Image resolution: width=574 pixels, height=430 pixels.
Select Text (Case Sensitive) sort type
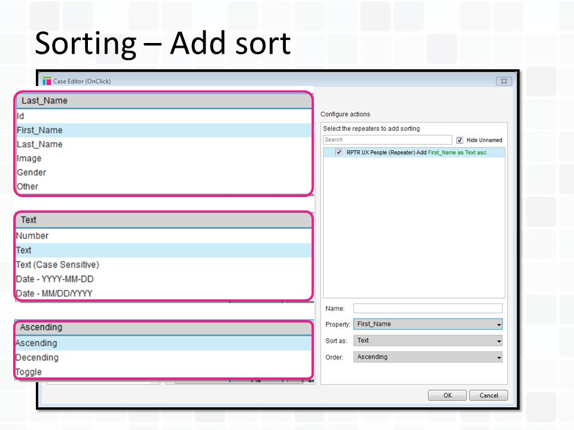tap(164, 265)
